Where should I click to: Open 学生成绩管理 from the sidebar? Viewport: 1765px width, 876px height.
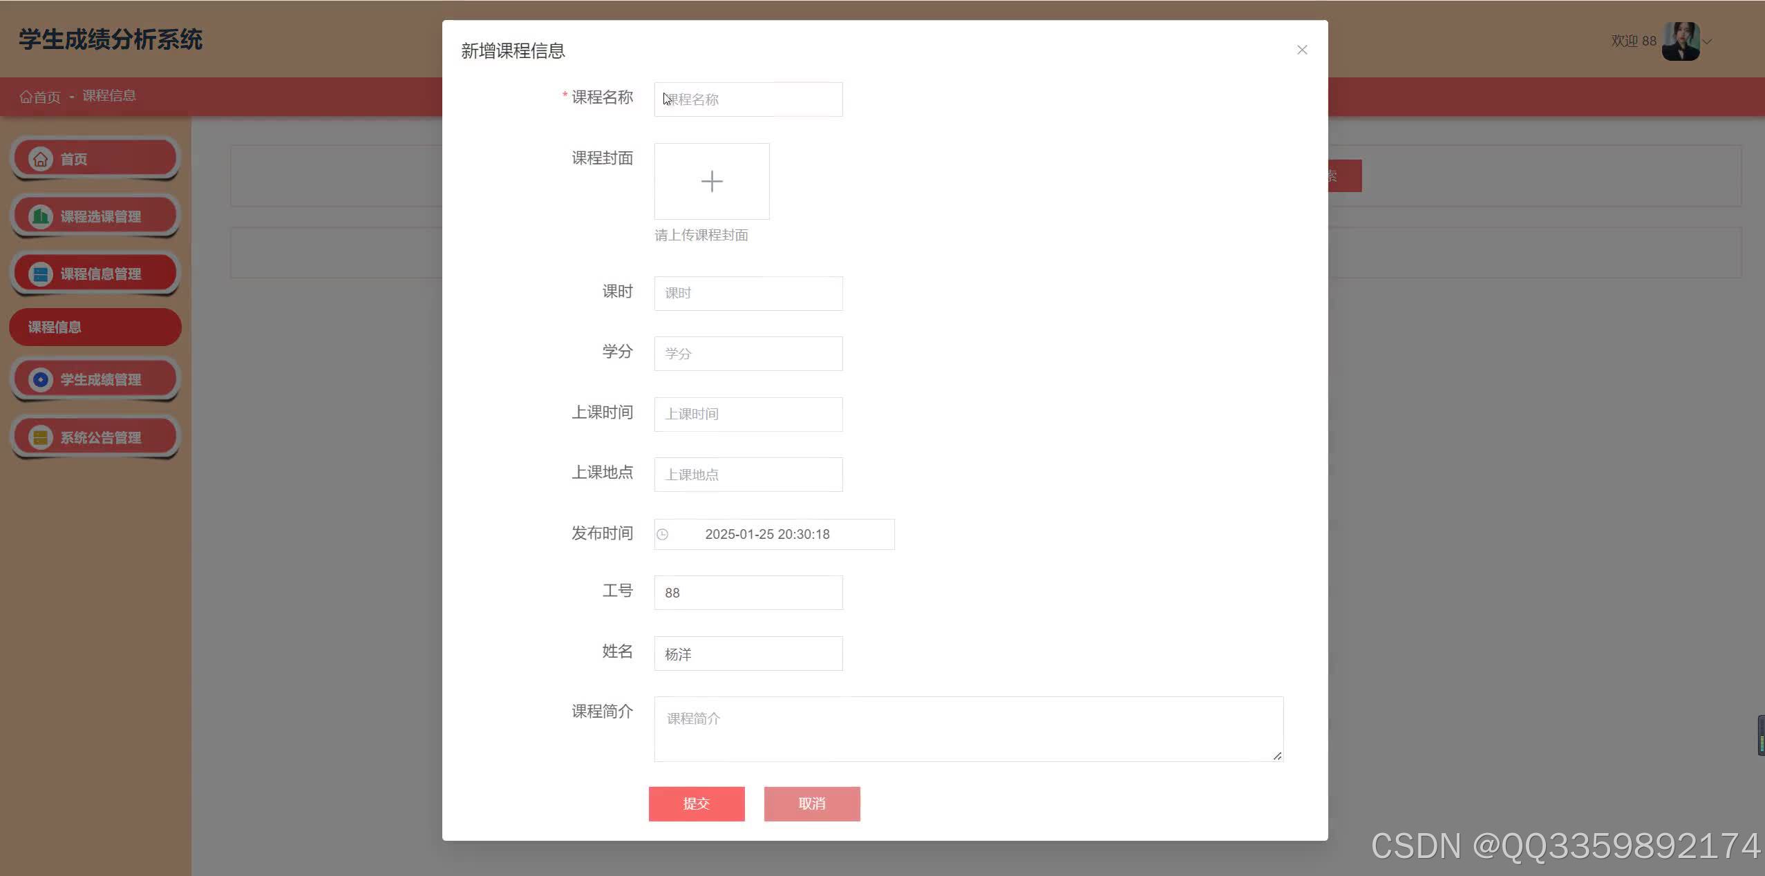pyautogui.click(x=40, y=379)
